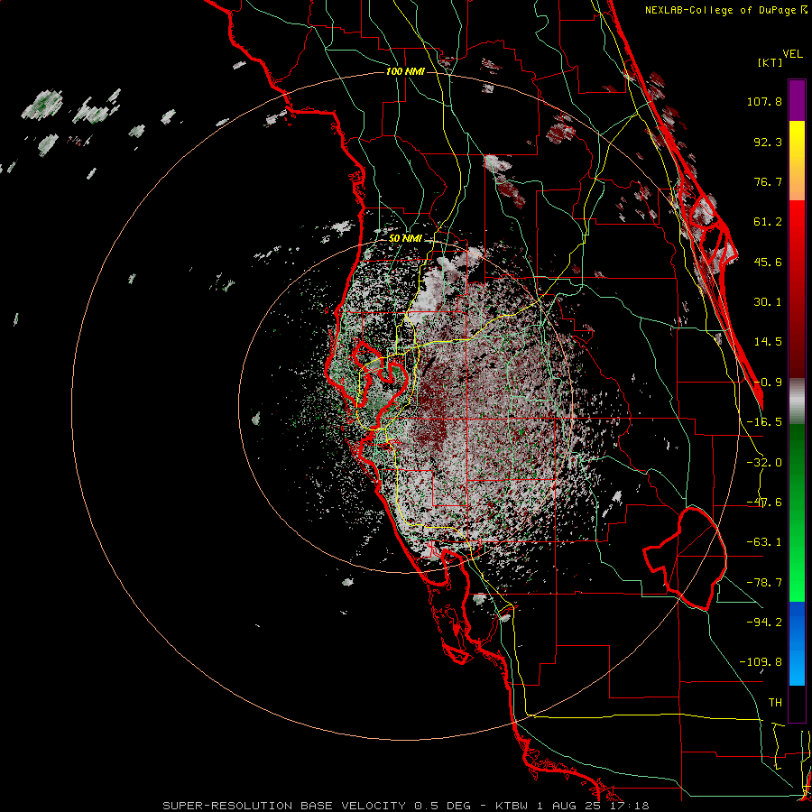Select the 45.6 legend value
Image resolution: width=812 pixels, height=812 pixels.
click(x=768, y=262)
